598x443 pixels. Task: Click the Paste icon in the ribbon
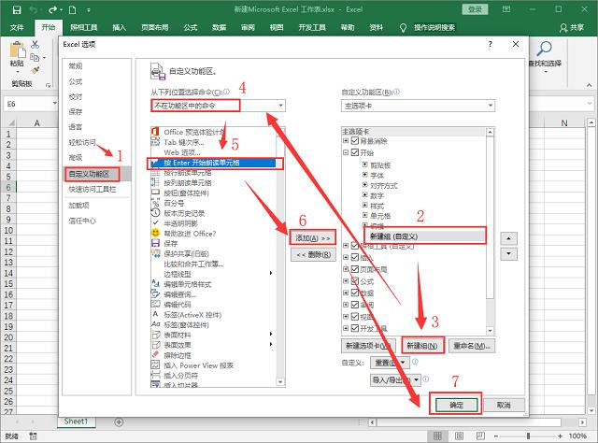[x=17, y=50]
